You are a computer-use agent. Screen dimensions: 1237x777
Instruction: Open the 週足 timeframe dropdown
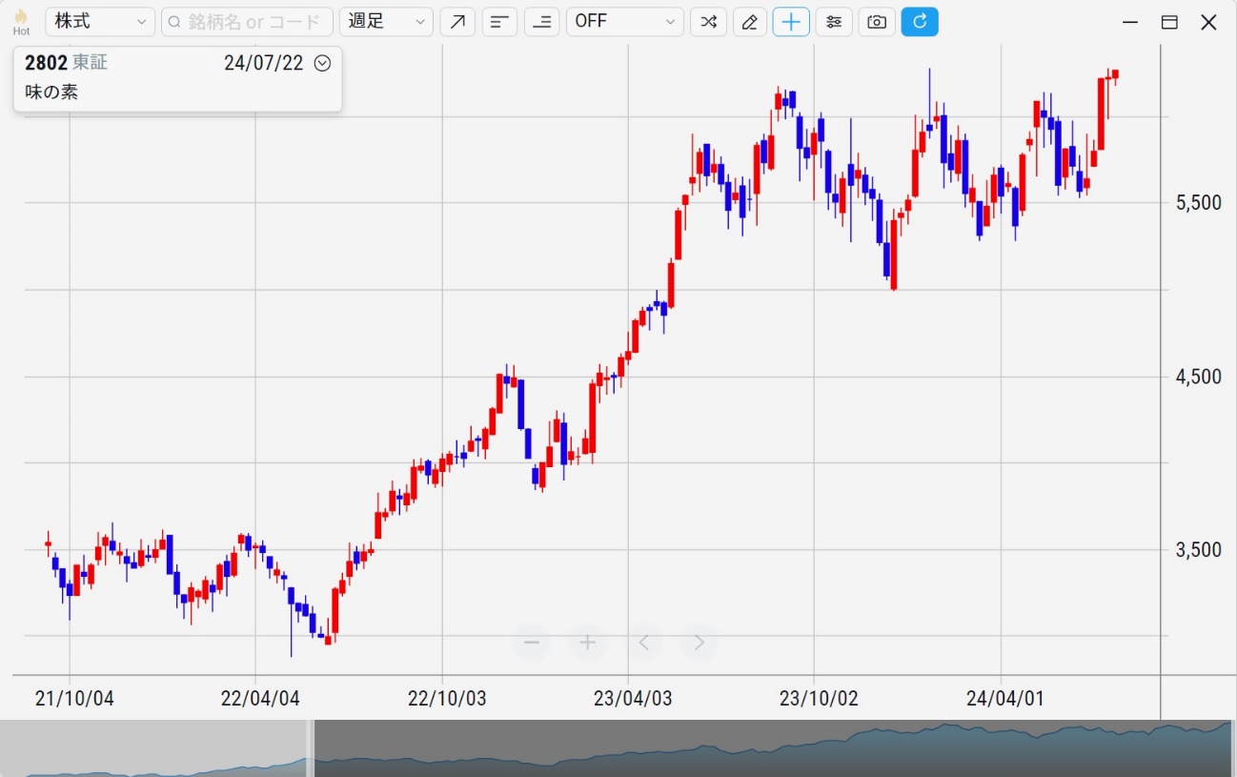pyautogui.click(x=386, y=22)
